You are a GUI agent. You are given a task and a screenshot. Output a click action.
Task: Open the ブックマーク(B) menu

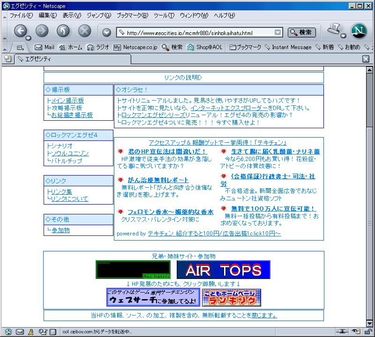click(x=132, y=15)
